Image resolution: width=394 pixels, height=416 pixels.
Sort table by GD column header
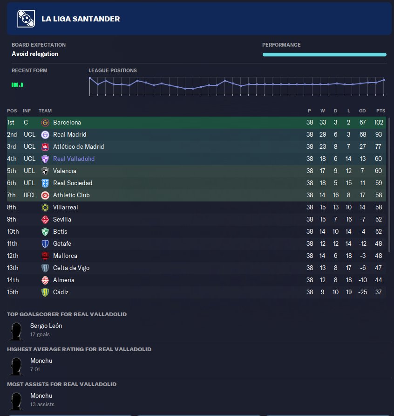tap(362, 111)
